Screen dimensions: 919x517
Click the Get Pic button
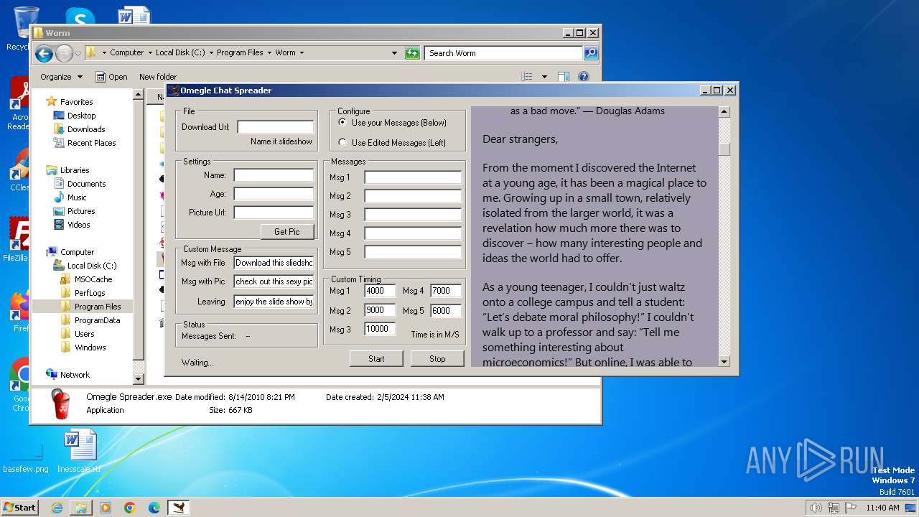point(287,231)
